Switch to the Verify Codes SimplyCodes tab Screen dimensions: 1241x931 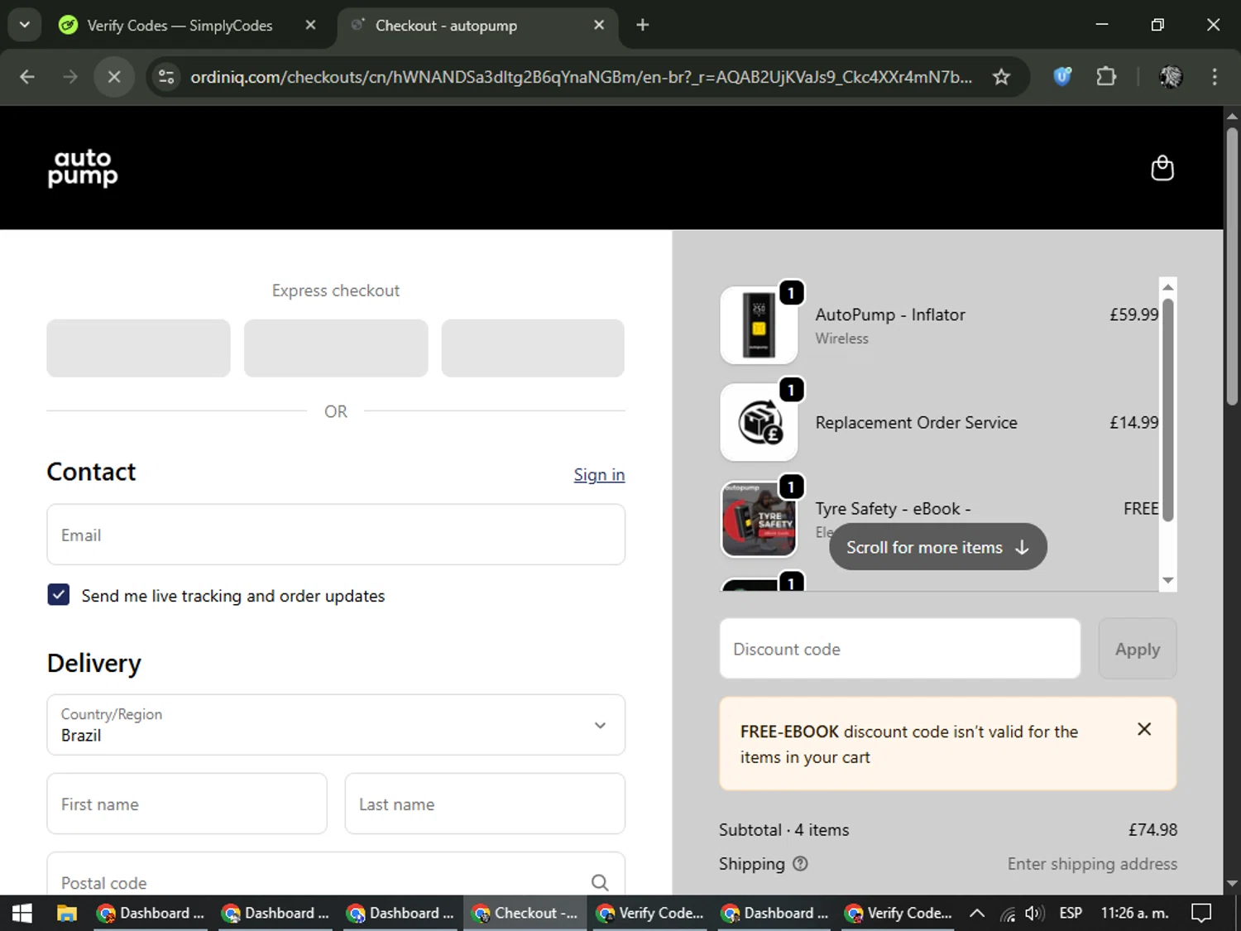(189, 25)
